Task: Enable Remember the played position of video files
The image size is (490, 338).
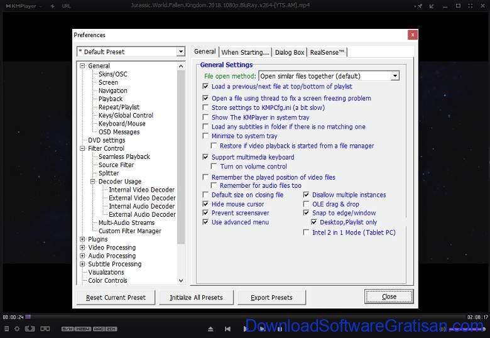Action: (x=205, y=177)
